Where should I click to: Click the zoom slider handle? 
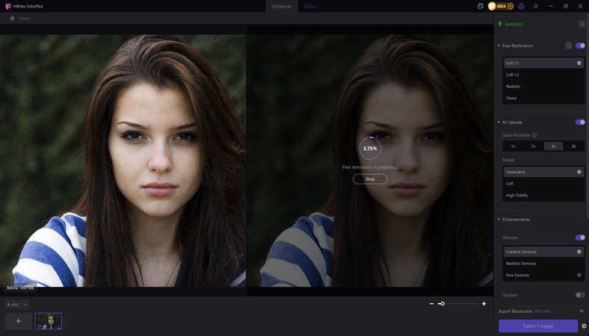pos(442,304)
